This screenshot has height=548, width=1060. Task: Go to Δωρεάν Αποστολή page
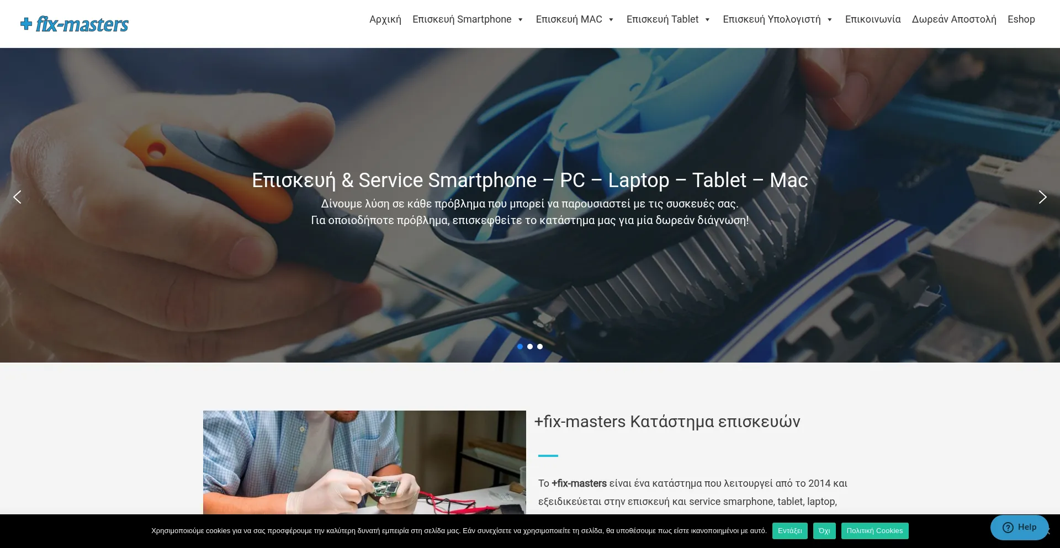tap(954, 19)
